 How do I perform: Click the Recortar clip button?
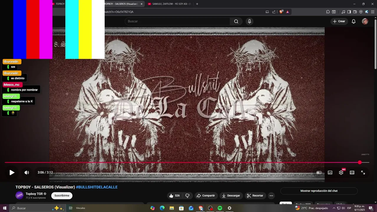pos(255,196)
